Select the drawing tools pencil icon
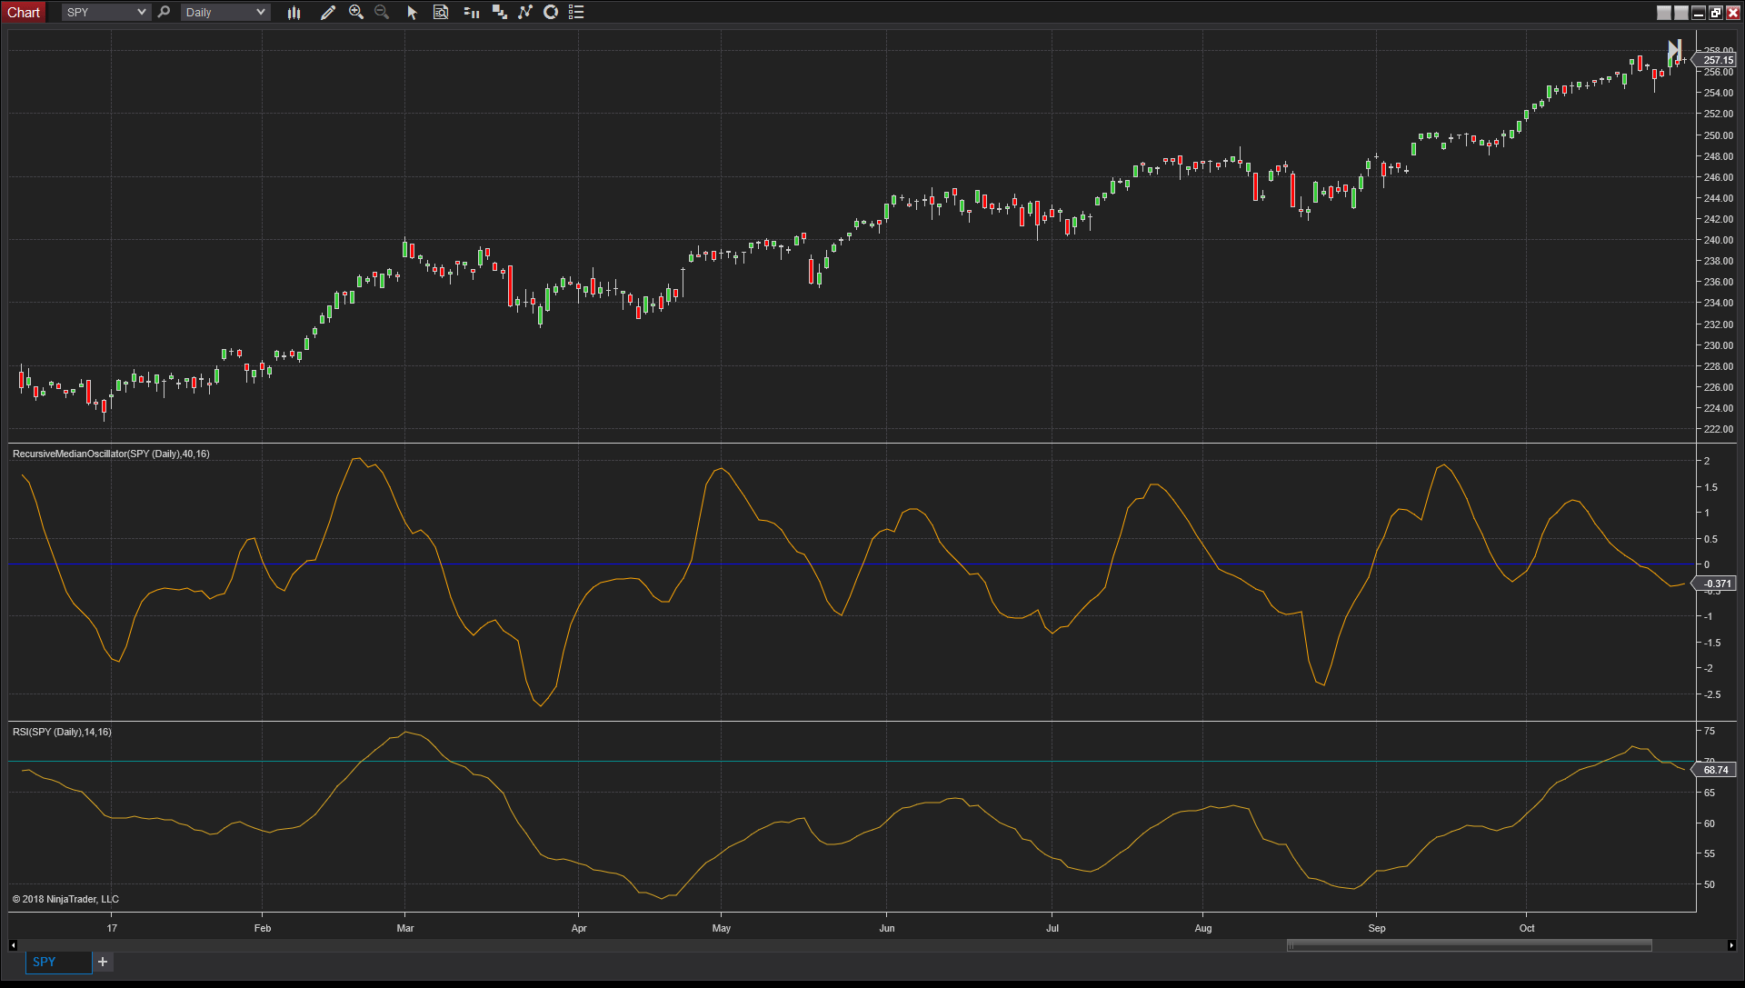 (328, 12)
